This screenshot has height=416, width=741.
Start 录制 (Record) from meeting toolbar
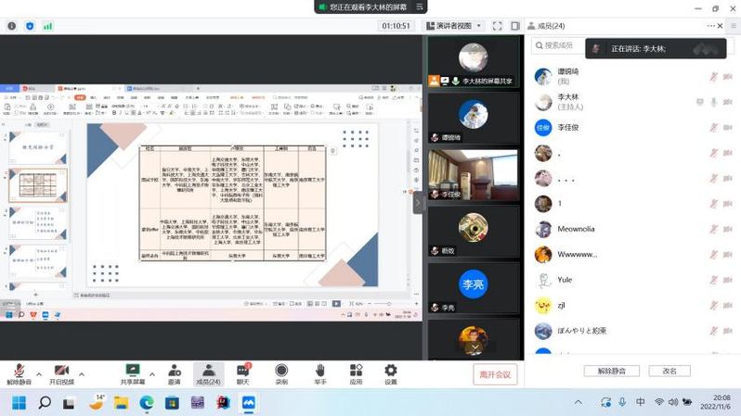281,373
